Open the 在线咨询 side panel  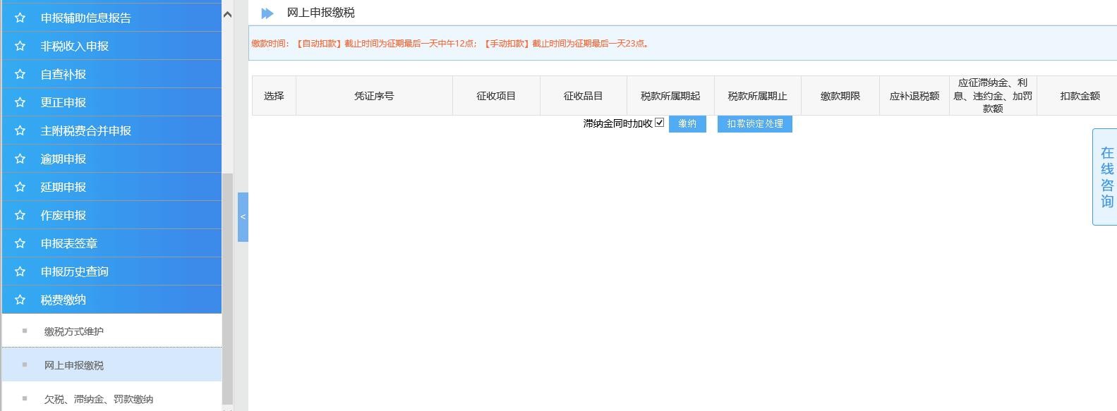(1106, 177)
